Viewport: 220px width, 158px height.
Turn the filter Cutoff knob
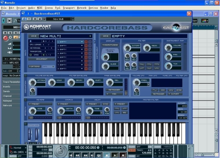pos(127,47)
